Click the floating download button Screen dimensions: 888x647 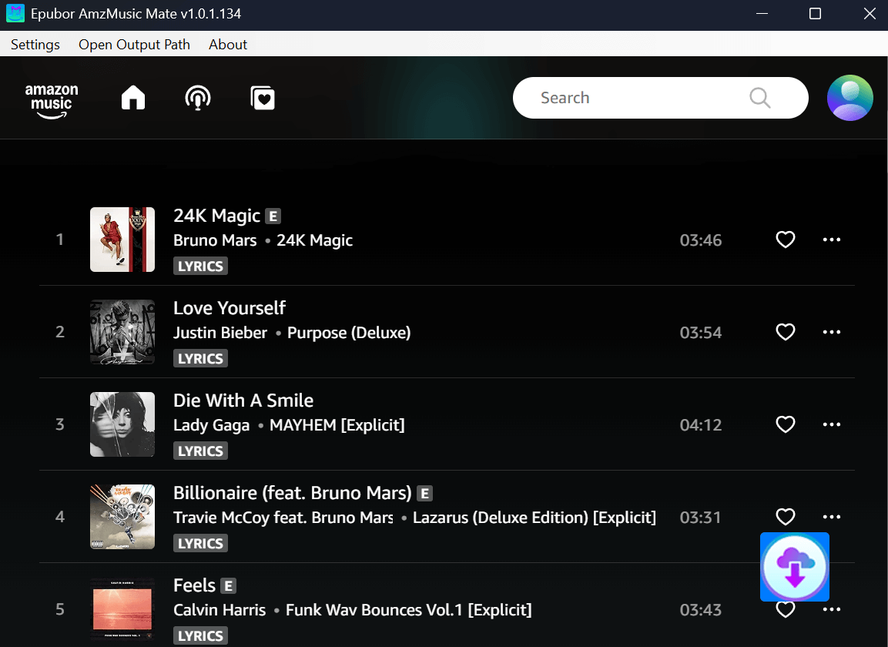(x=794, y=567)
